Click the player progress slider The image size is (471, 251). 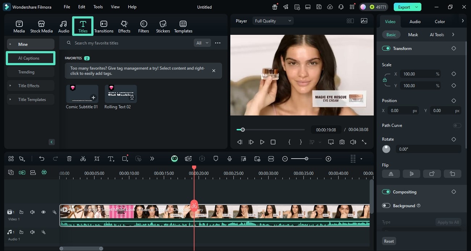[271, 130]
